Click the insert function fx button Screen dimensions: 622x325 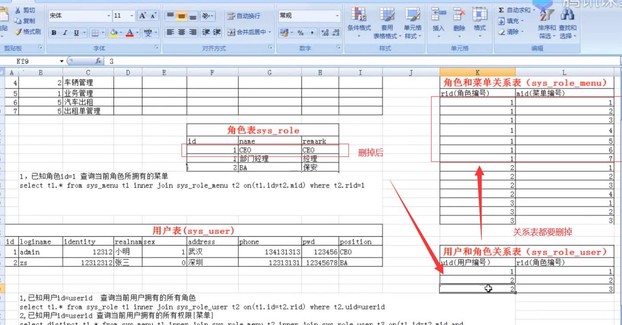99,62
